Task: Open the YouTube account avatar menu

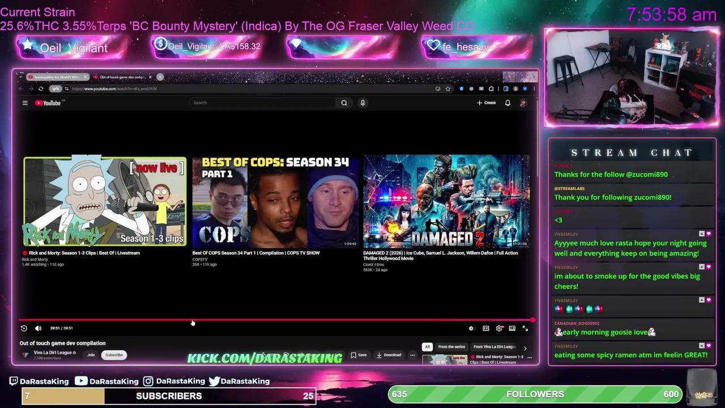Action: (x=523, y=103)
